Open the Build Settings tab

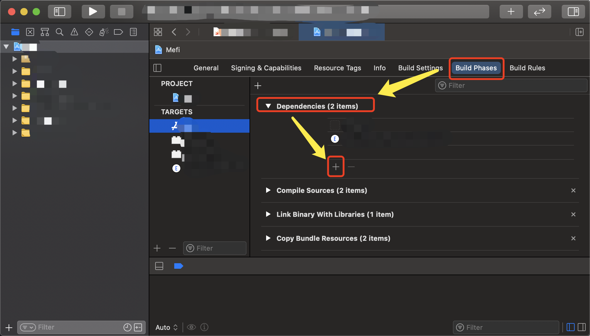[x=420, y=68]
